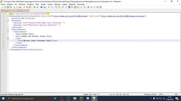181x101 pixels.
Task: Click the XMLSchema URL link on line 2
Action: (x=70, y=16)
